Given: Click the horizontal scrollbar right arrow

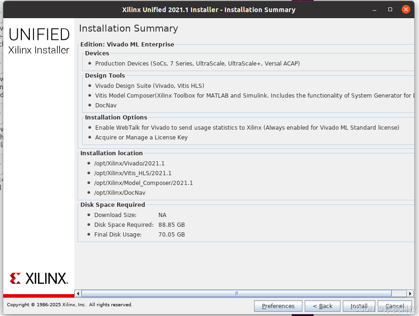Looking at the screenshot, I should (x=410, y=294).
